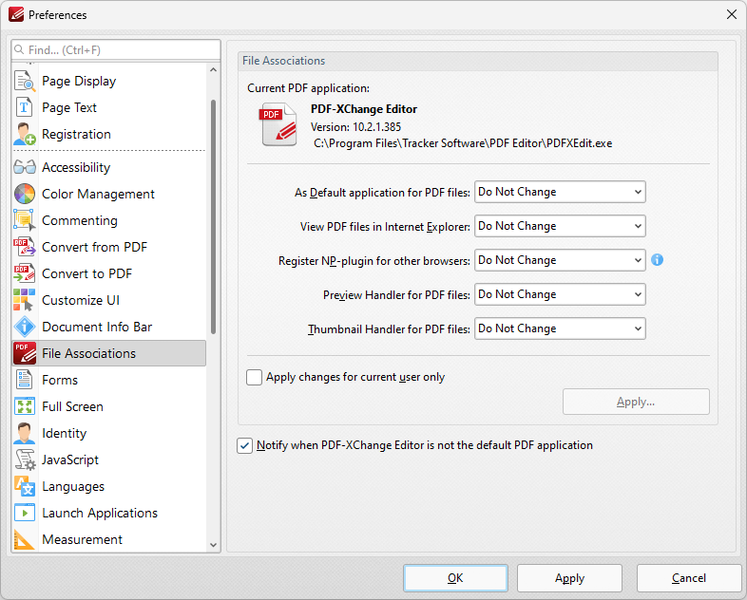The width and height of the screenshot is (747, 600).
Task: Select Forms category
Action: click(x=109, y=380)
